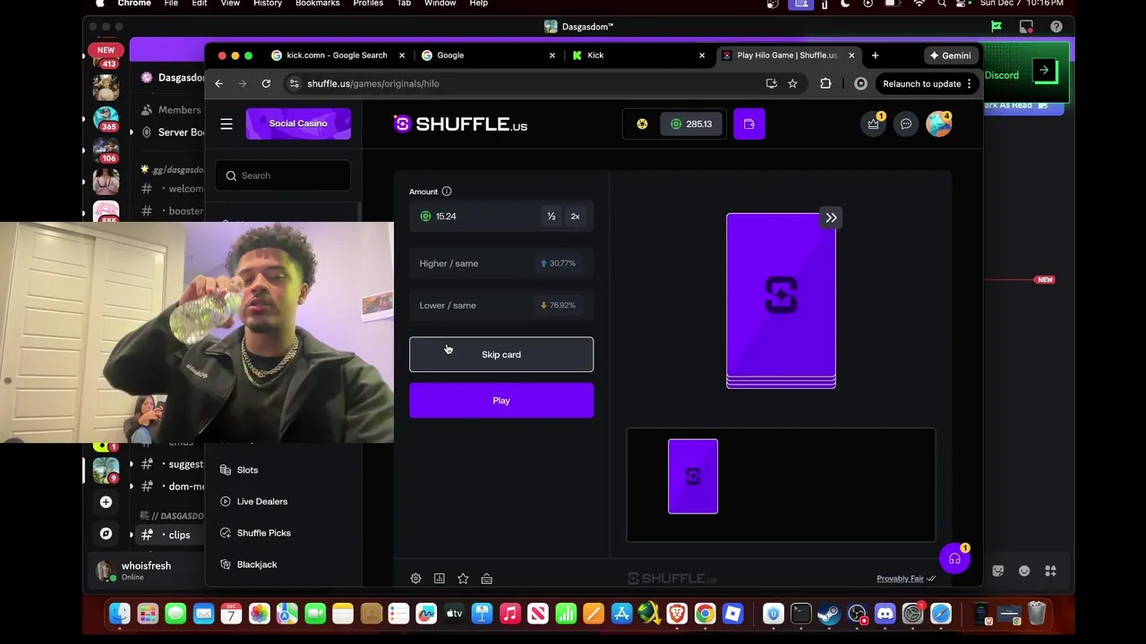Open the Discord sticker picker icon
This screenshot has height=644, width=1146.
click(x=998, y=571)
